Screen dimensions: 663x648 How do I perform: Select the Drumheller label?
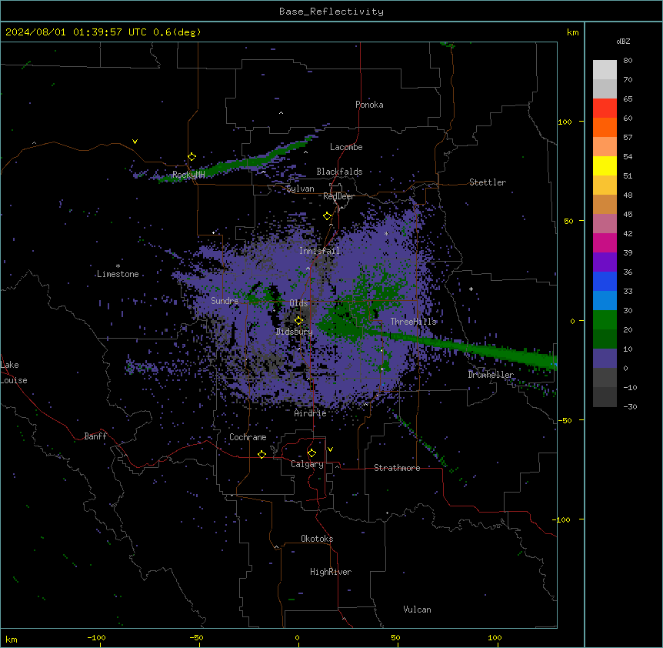click(491, 375)
